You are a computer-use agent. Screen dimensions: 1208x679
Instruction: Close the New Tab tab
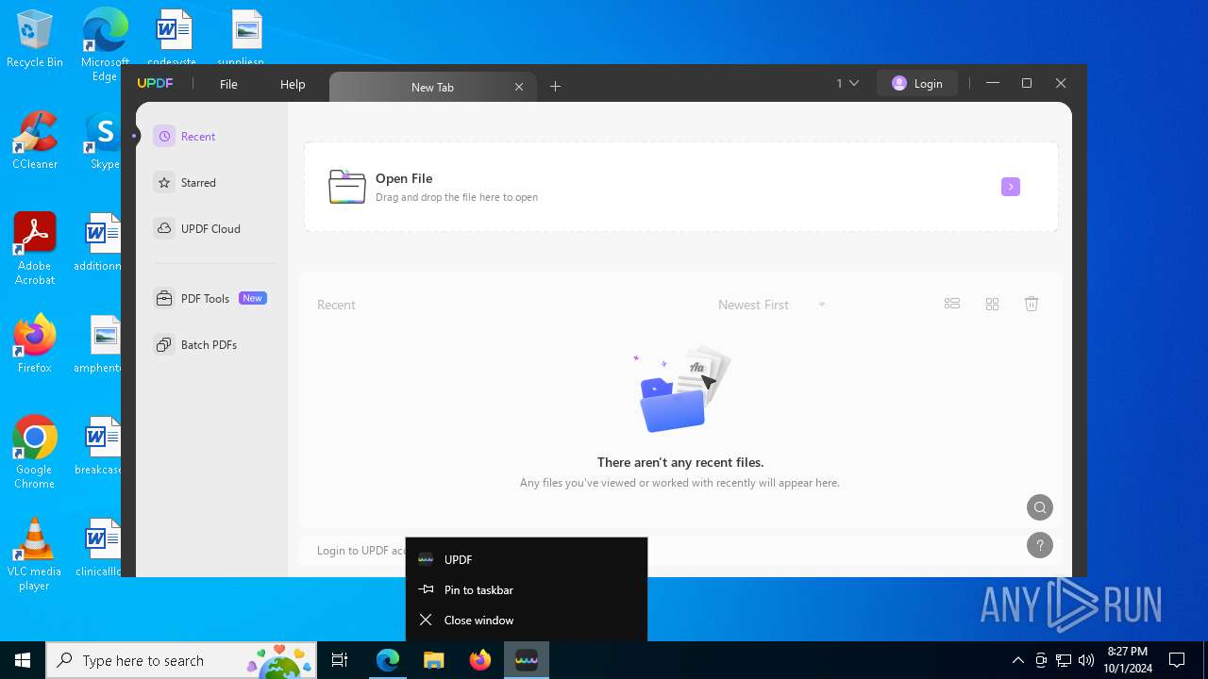tap(519, 87)
